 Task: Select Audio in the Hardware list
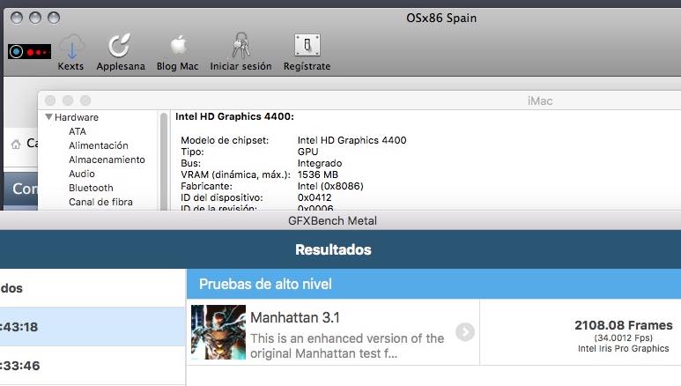(82, 174)
